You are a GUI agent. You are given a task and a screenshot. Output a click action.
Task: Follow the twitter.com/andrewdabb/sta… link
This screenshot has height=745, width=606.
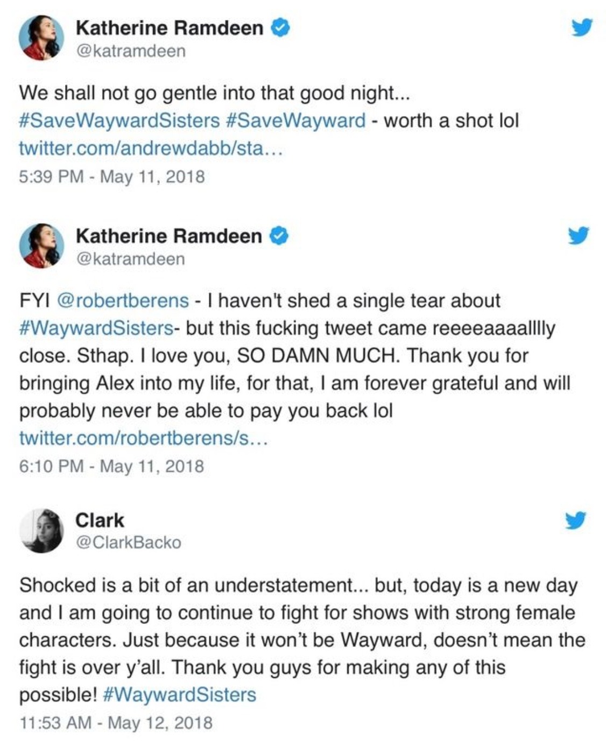point(151,148)
